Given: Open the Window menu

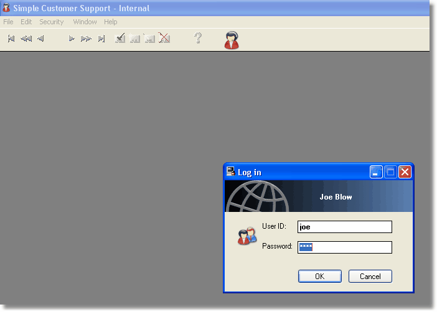Looking at the screenshot, I should pos(85,22).
